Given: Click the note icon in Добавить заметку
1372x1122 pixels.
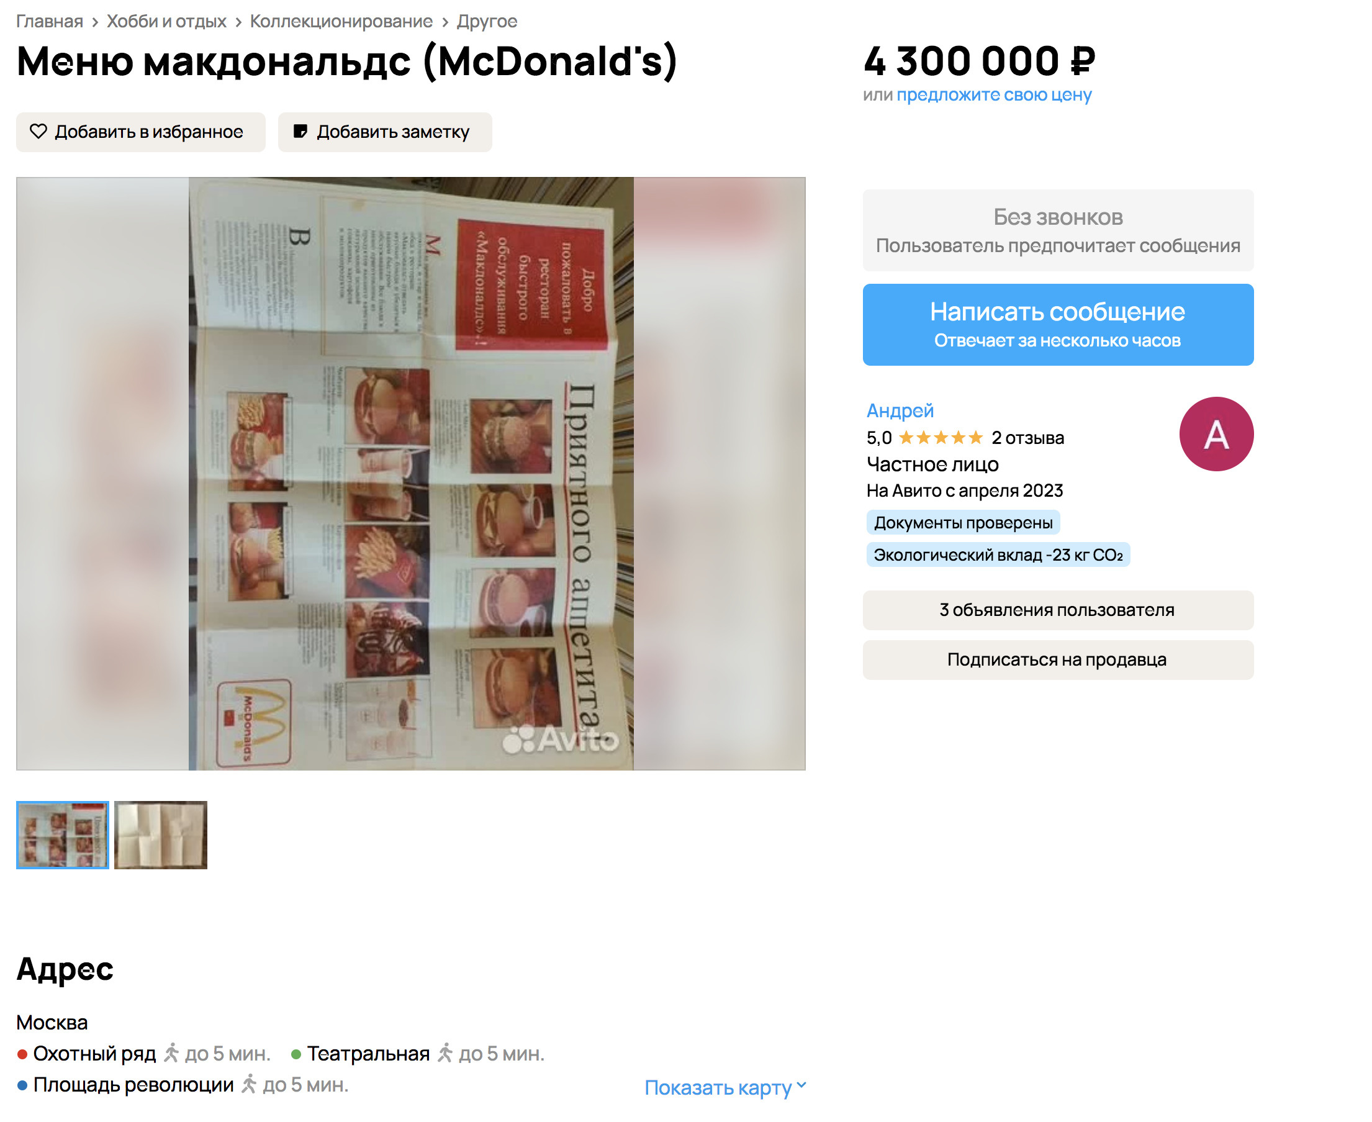Looking at the screenshot, I should [300, 132].
